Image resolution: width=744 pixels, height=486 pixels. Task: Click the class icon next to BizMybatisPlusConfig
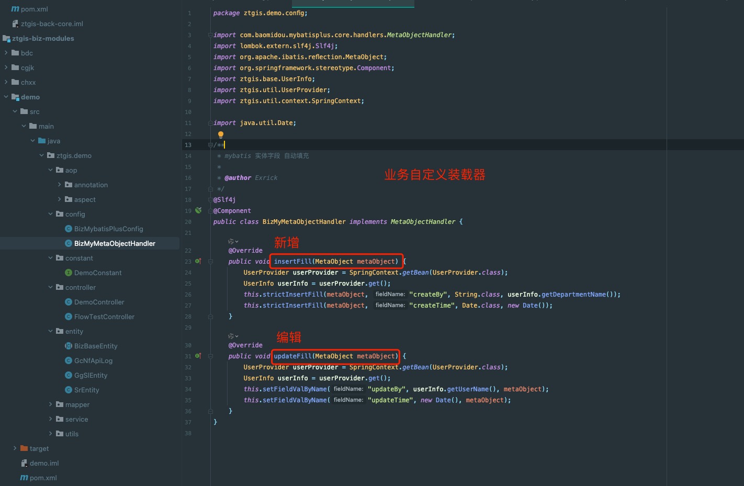tap(69, 229)
